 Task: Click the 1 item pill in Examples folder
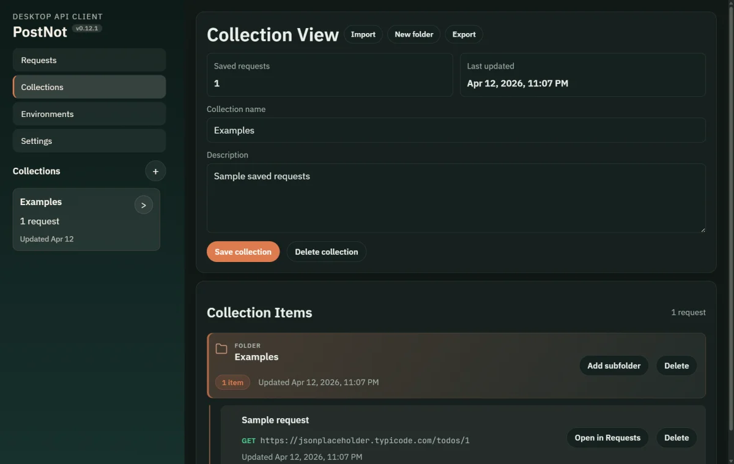coord(232,382)
